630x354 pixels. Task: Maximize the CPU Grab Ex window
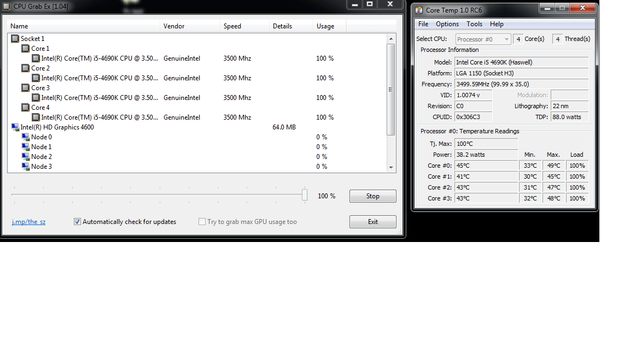coord(370,4)
